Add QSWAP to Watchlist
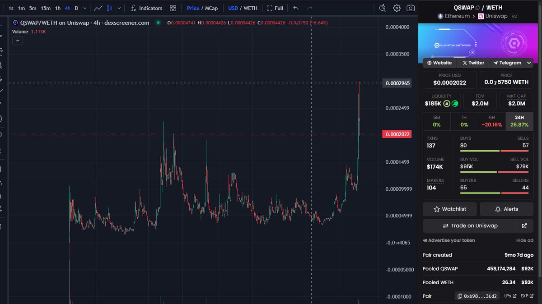Viewport: 542px width, 304px height. [x=449, y=209]
